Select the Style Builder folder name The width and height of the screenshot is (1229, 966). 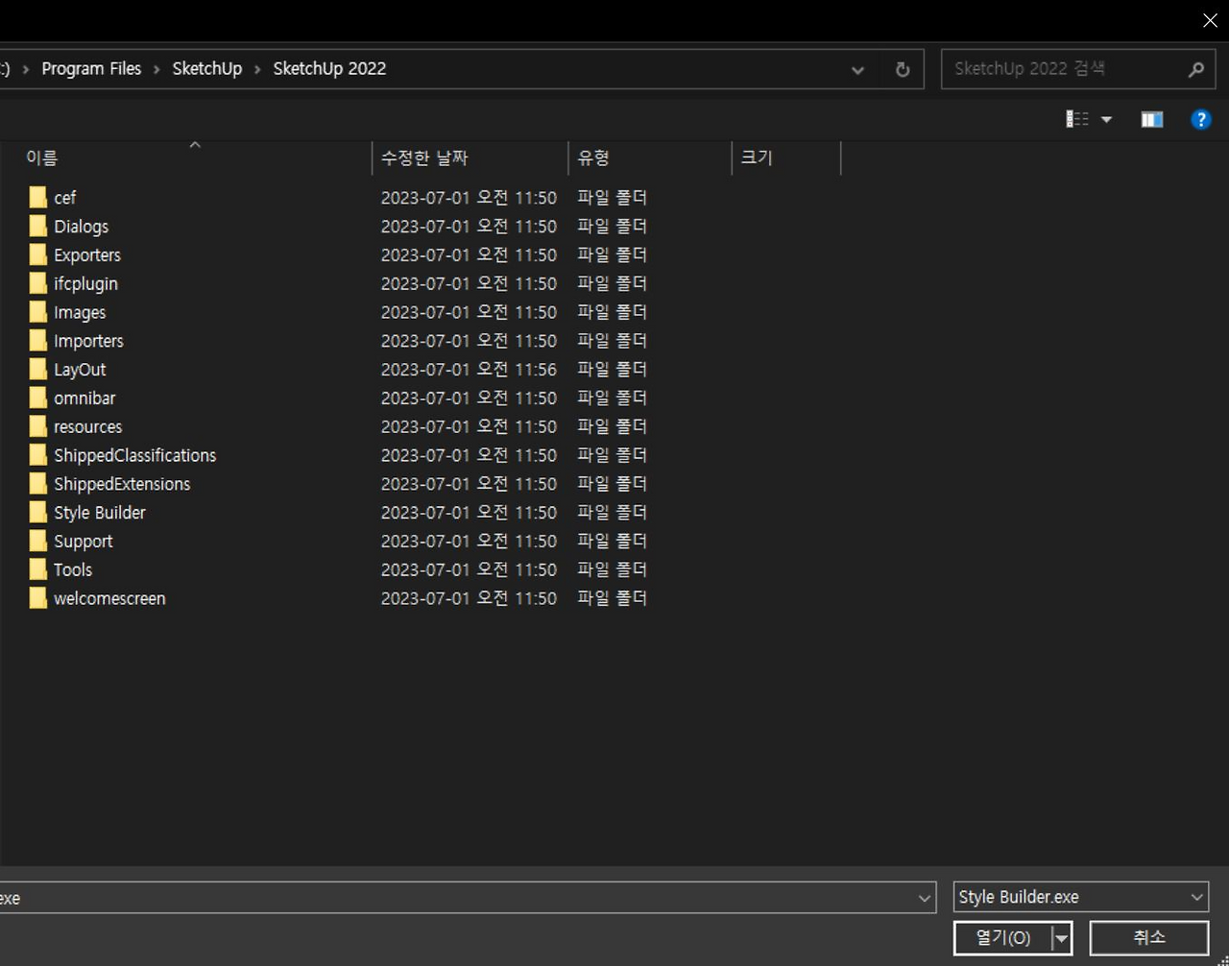click(x=100, y=513)
